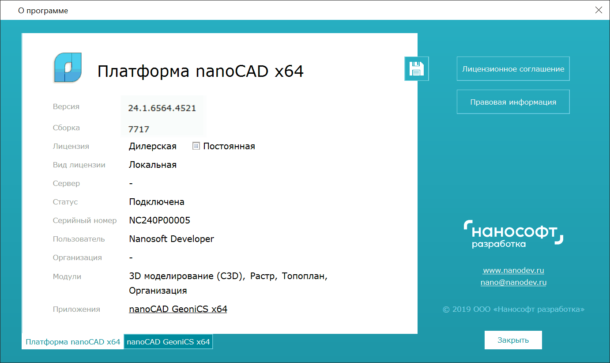Screen dimensions: 610x363
Task: Click the nanoCAD application logo icon
Action: 67,68
